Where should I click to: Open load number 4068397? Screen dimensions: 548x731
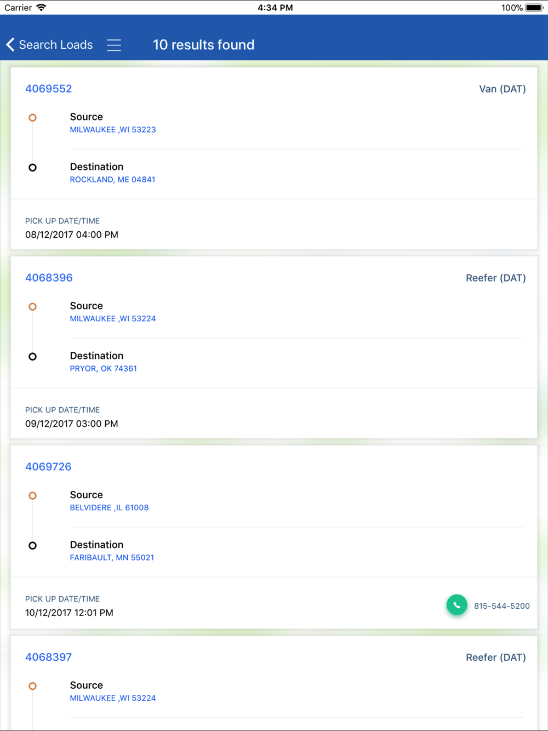tap(48, 657)
